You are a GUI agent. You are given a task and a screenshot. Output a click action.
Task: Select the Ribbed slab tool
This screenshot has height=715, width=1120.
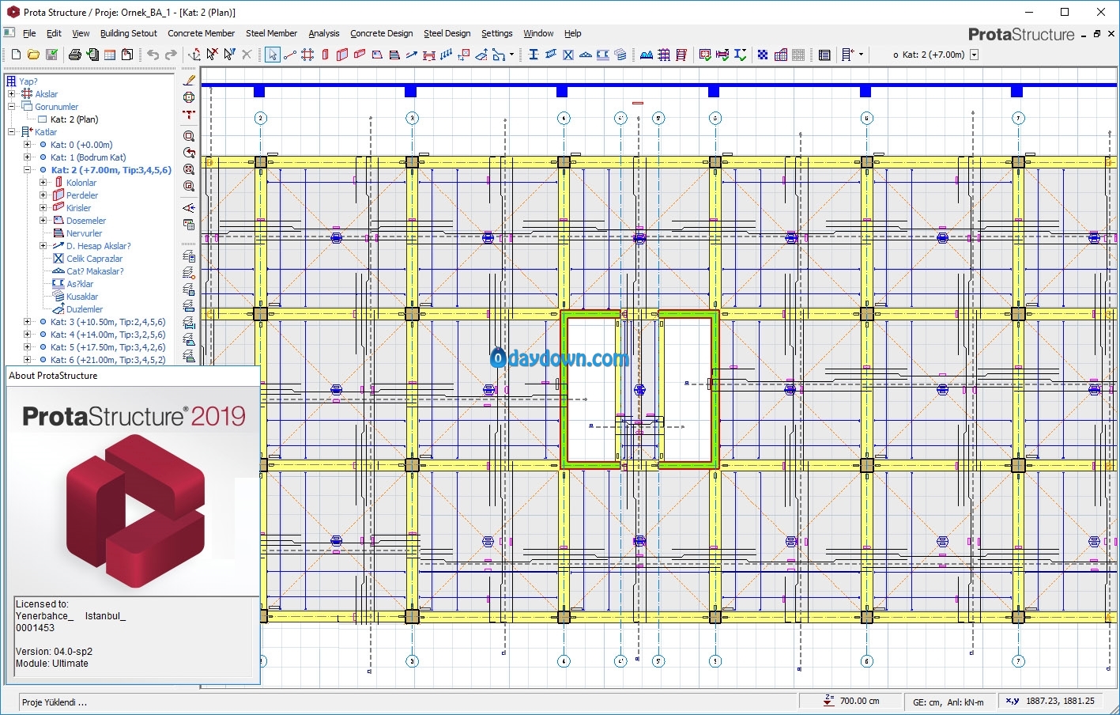[394, 55]
